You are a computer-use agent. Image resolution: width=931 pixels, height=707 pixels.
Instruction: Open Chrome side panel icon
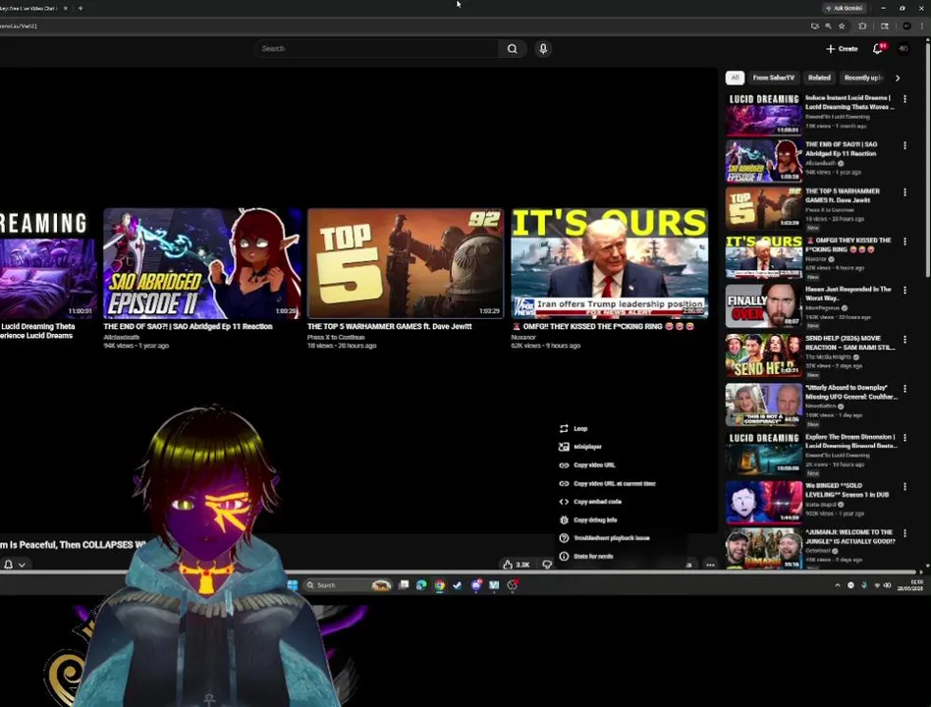pos(885,27)
